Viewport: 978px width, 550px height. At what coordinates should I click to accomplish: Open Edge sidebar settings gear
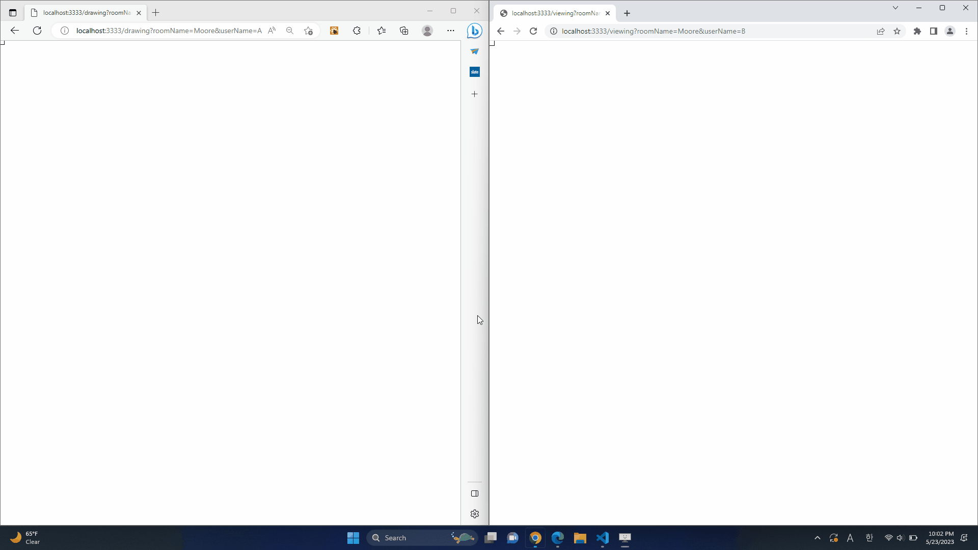click(x=474, y=514)
